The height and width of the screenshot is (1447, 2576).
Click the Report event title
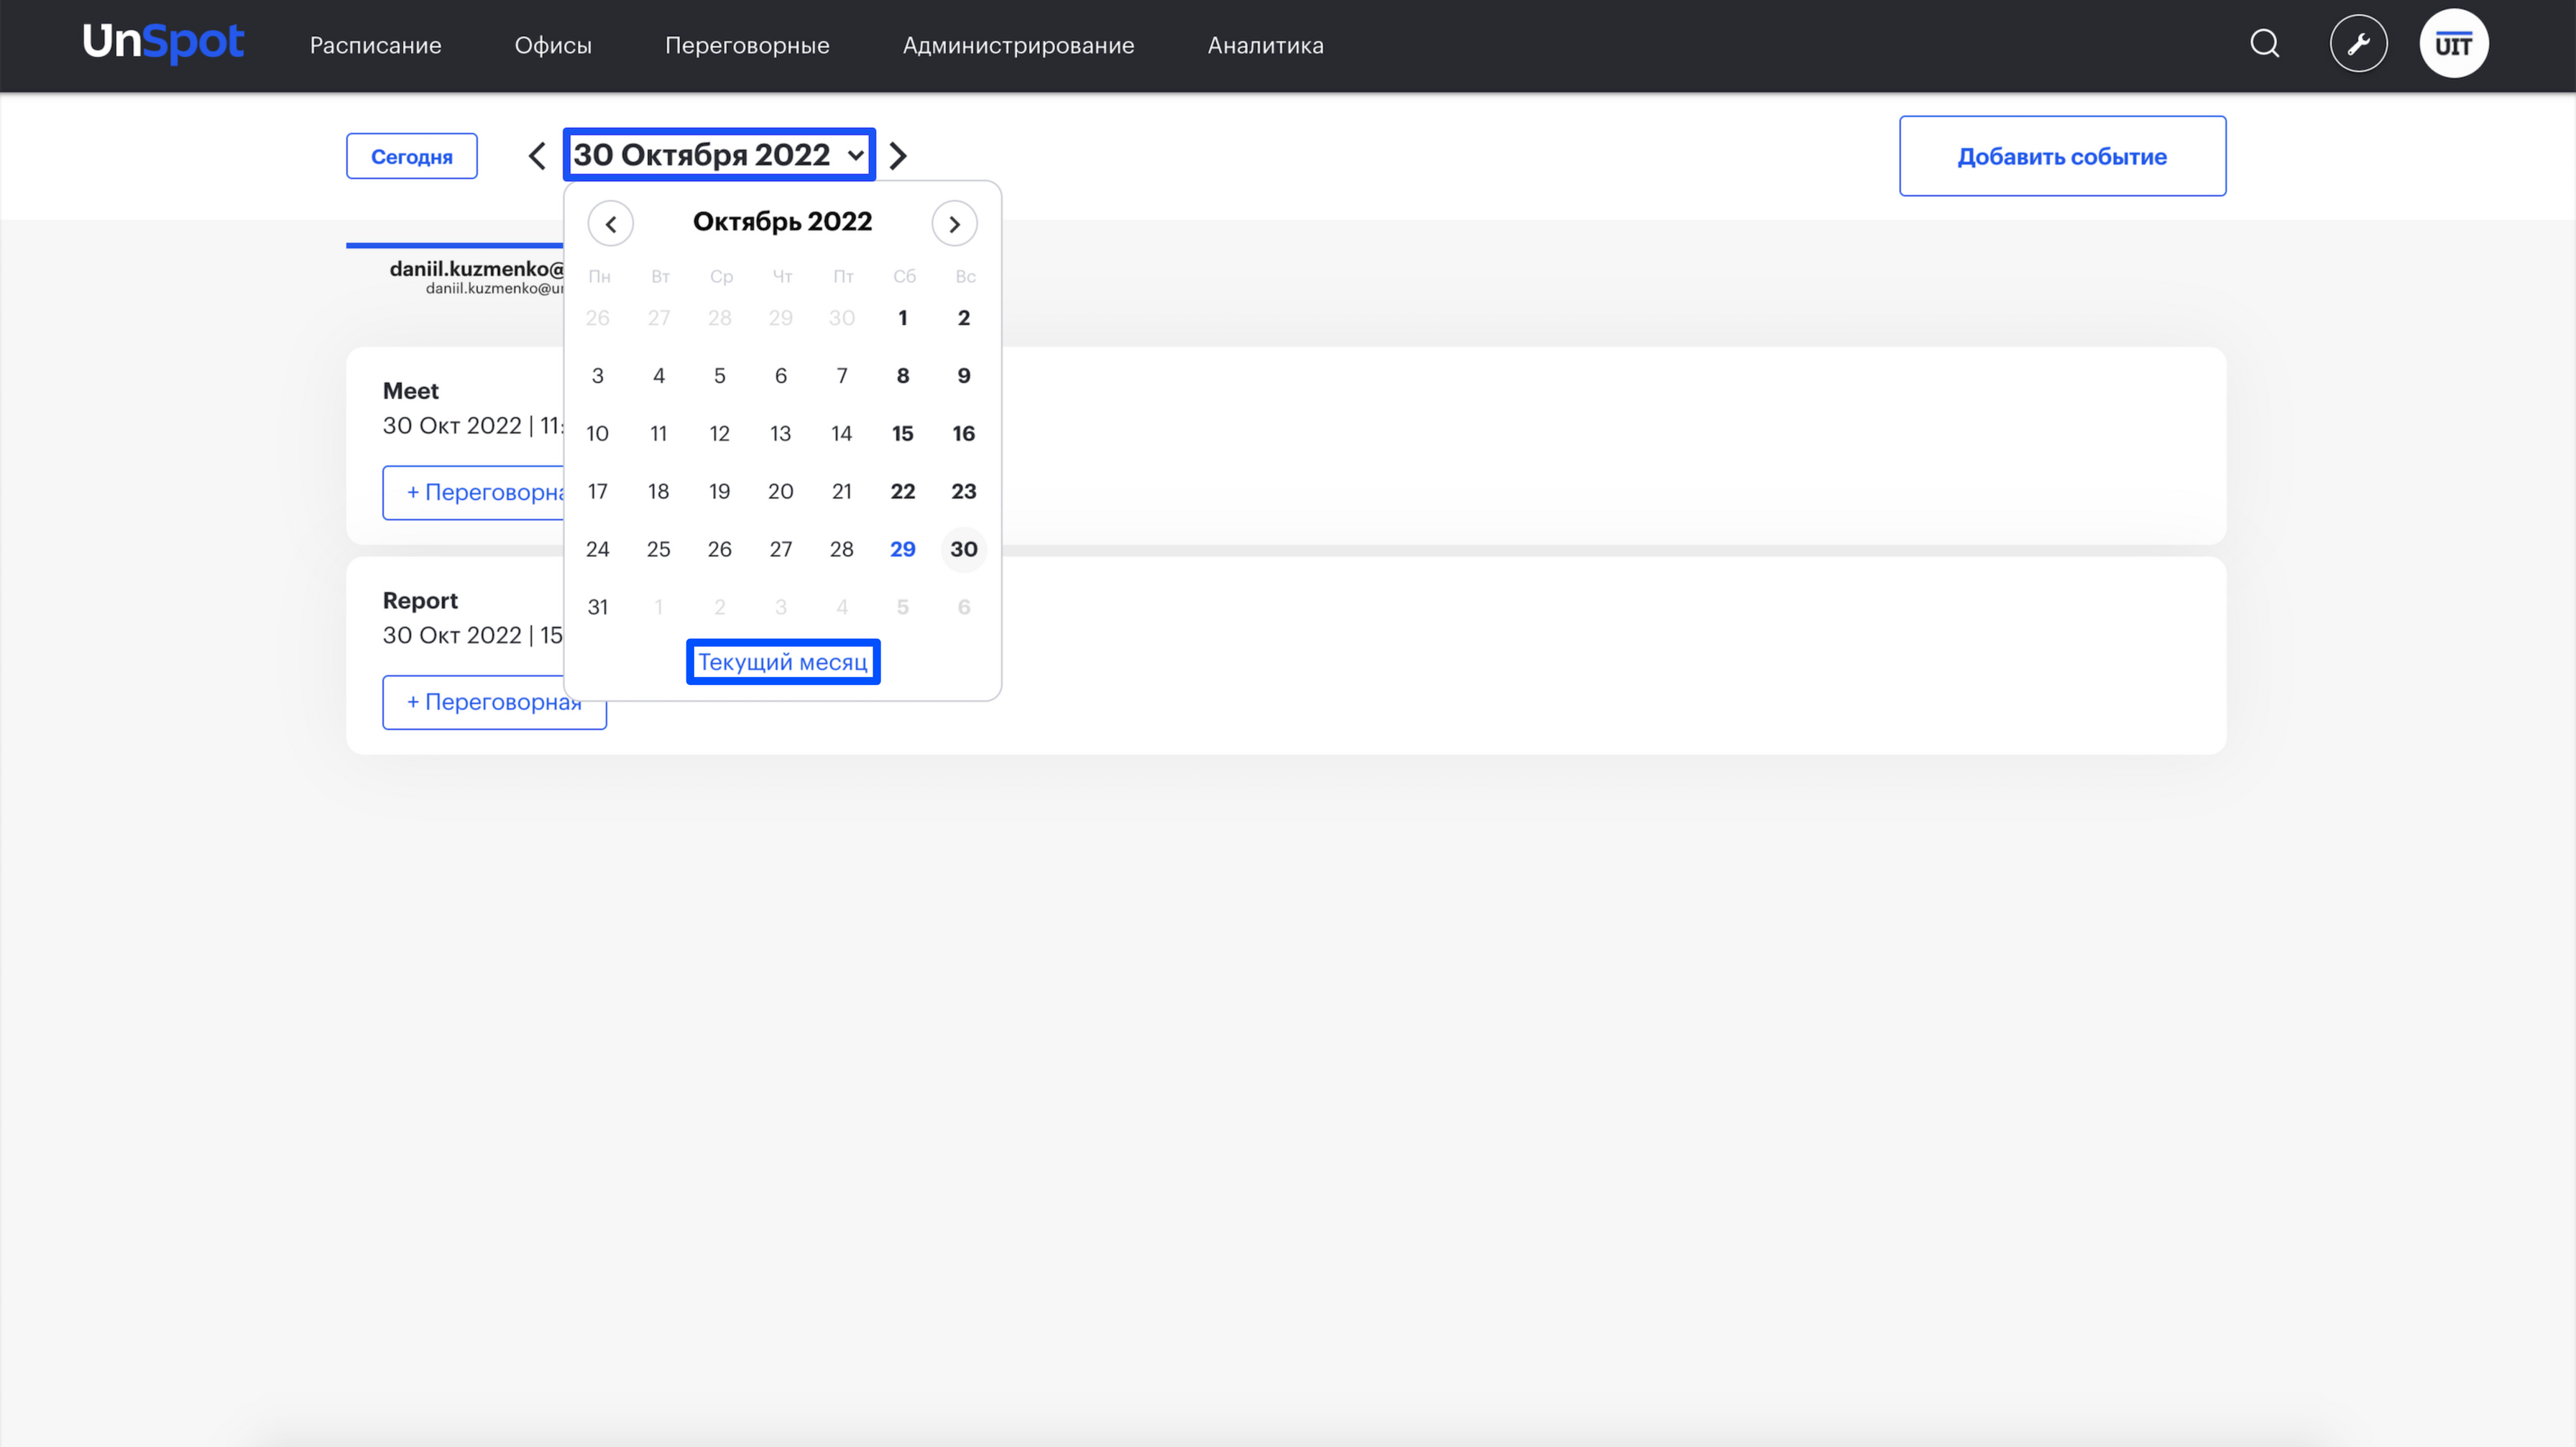click(x=420, y=601)
